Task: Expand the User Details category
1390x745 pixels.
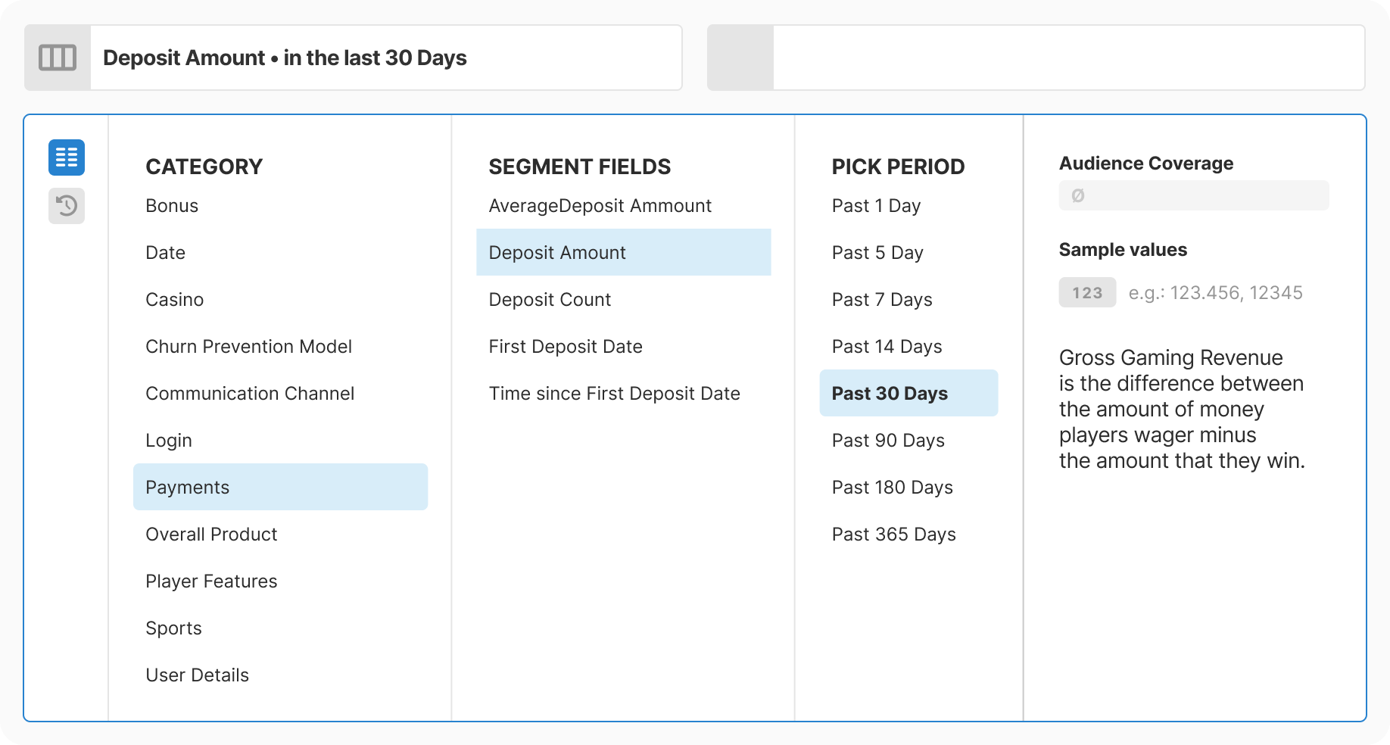Action: click(x=197, y=675)
